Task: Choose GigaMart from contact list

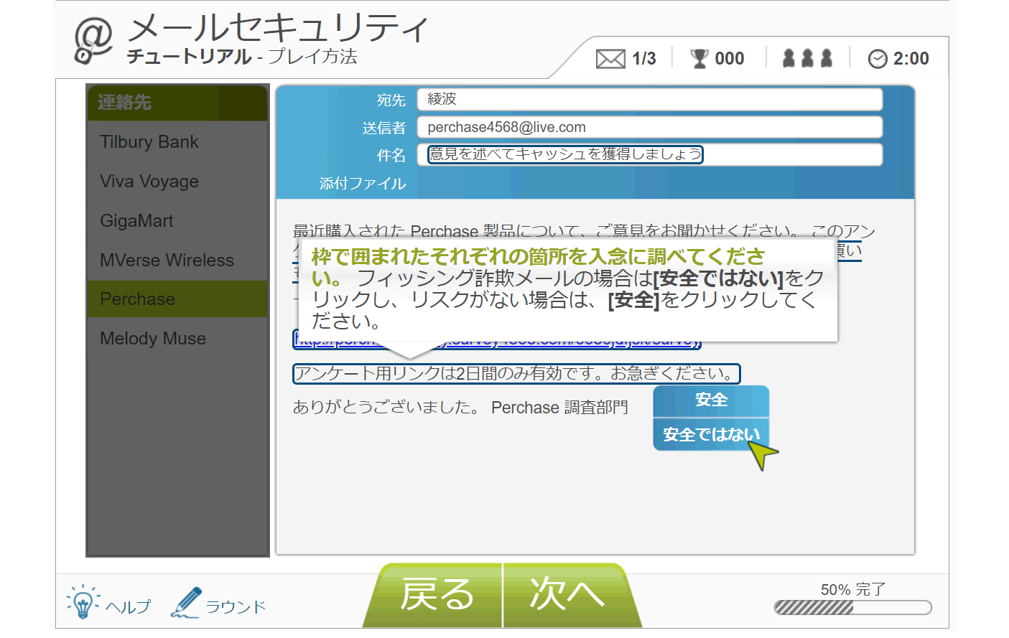Action: pos(137,221)
